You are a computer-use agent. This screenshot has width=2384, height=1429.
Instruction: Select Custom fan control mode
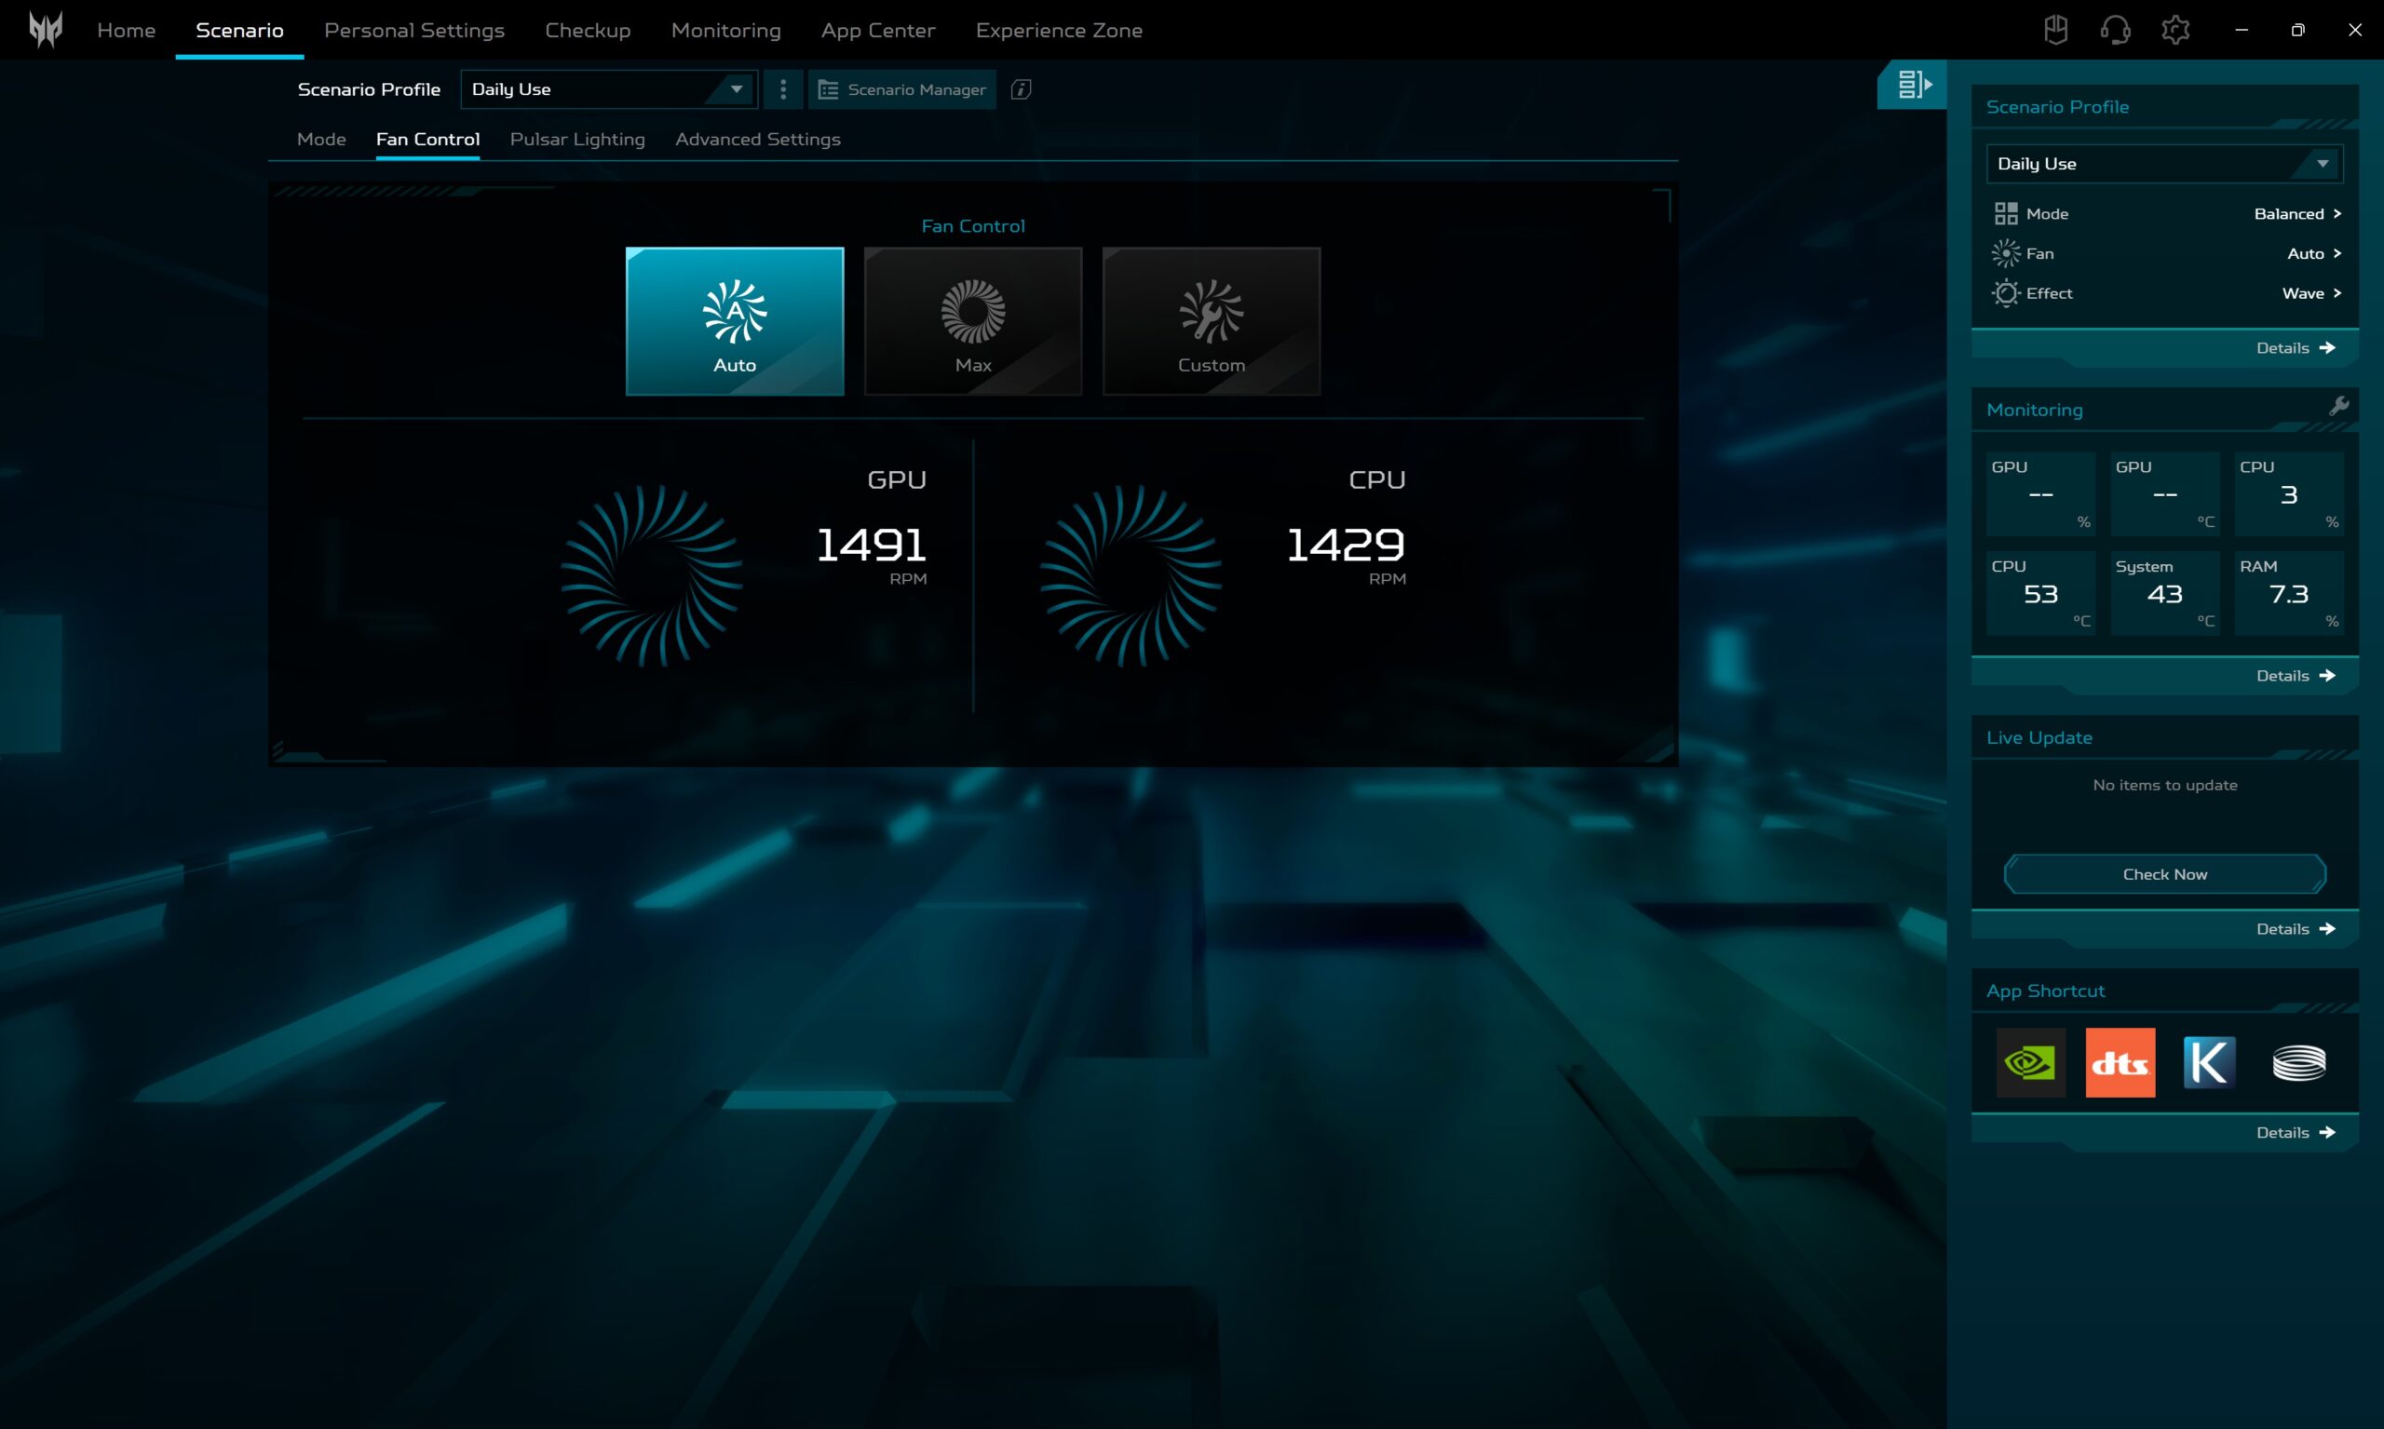1211,320
